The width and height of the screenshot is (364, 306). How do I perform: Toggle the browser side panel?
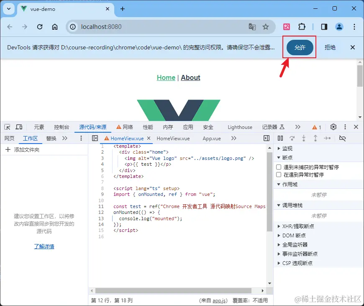324,27
